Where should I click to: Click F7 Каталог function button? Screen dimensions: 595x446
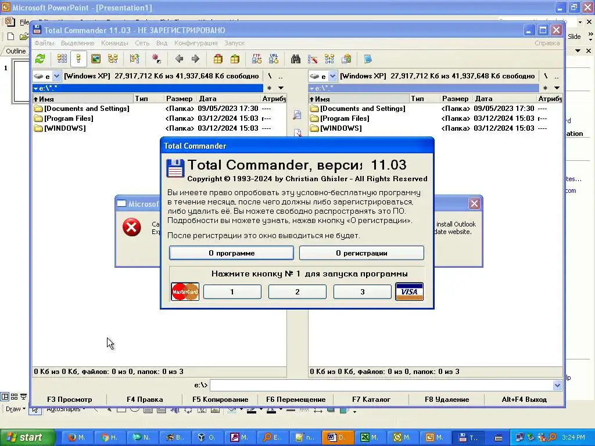pyautogui.click(x=371, y=400)
